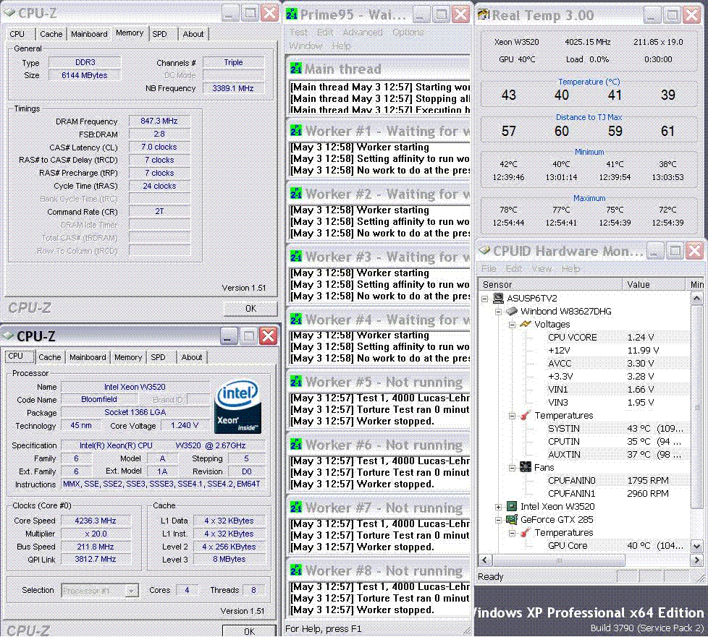
Task: Select the GPU Core temperature row
Action: [585, 545]
